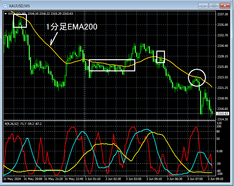Maximize the XAUUSD,M5 chart window
234x186 pixels.
(214, 6)
